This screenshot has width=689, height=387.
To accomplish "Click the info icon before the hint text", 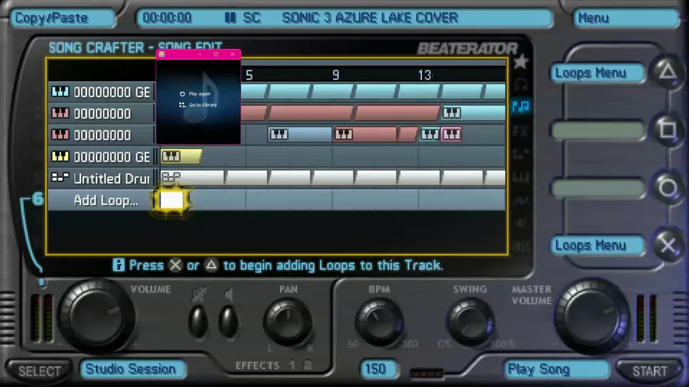I will (x=118, y=265).
